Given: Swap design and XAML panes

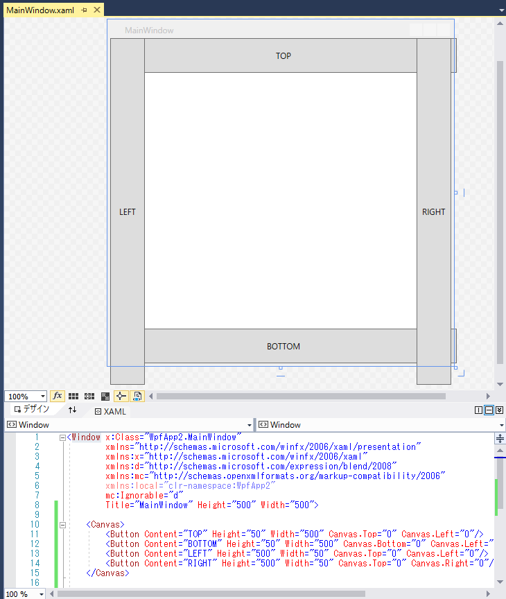Looking at the screenshot, I should pyautogui.click(x=72, y=410).
